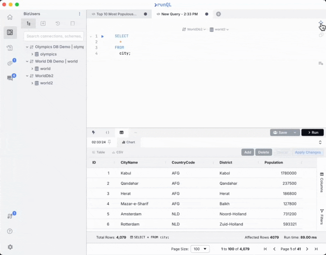The height and width of the screenshot is (255, 326).
Task: Open the Home icon in the sidebar
Action: [x=10, y=17]
